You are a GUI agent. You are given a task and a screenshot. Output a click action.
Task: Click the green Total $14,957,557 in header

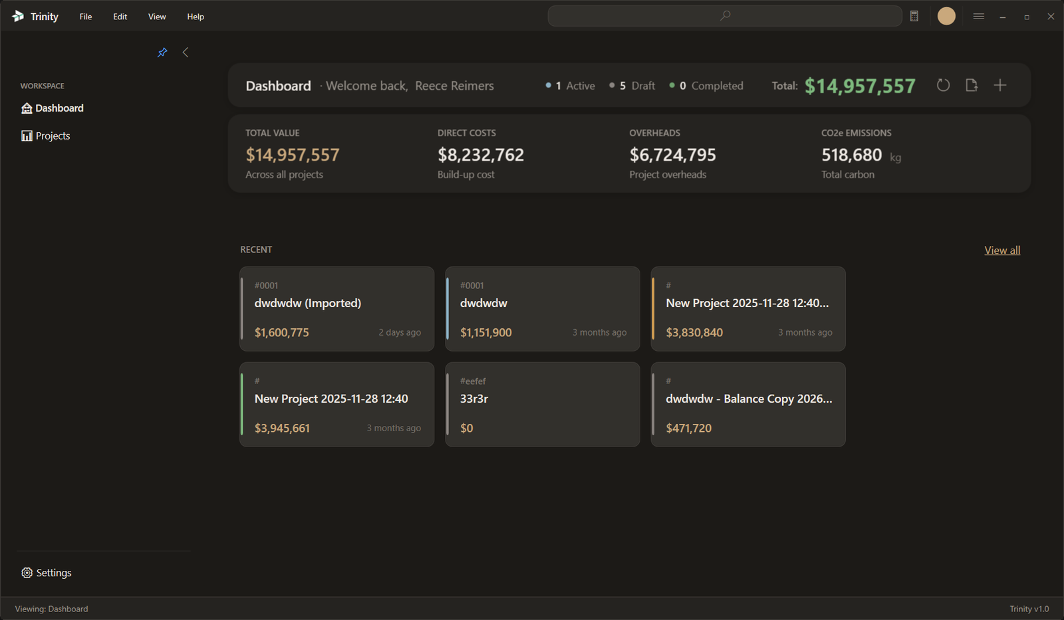[860, 86]
